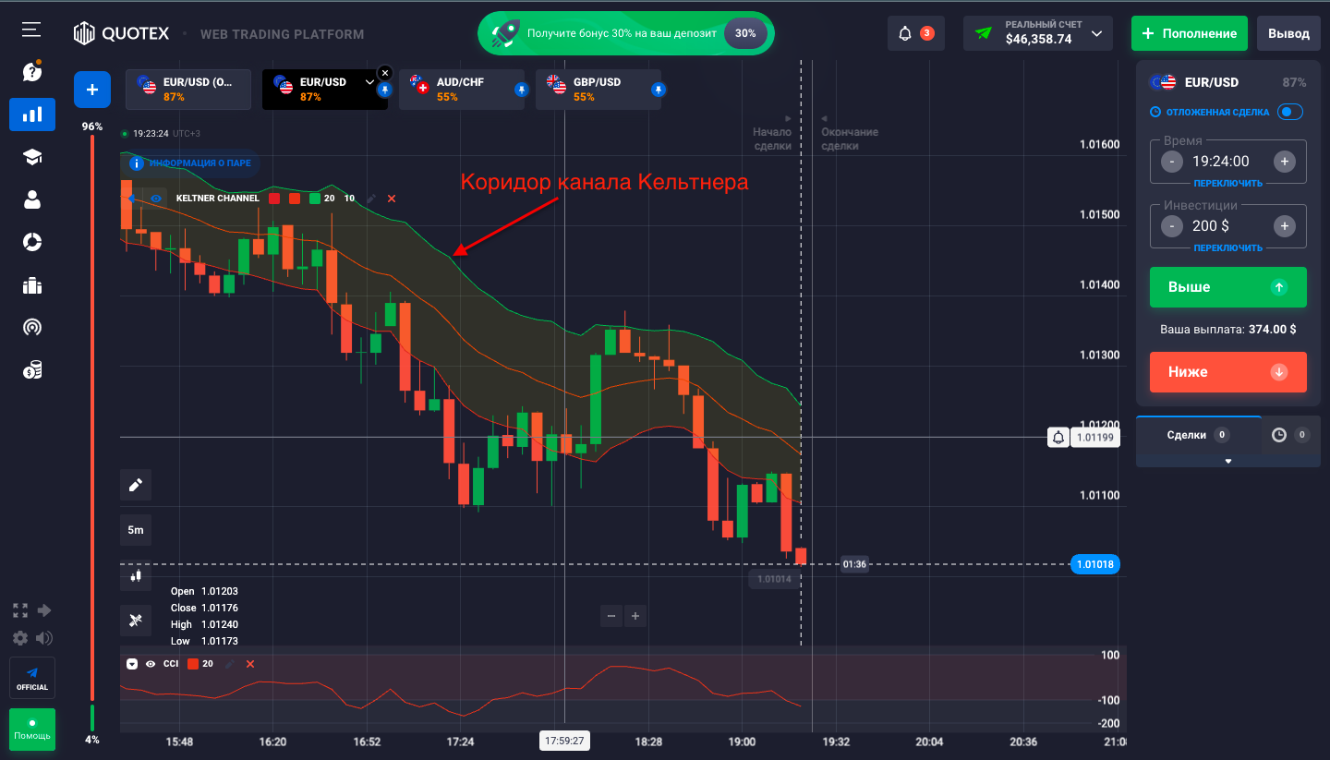Close the active EUR/USD tab
Screen dimensions: 1330x760
(x=385, y=72)
